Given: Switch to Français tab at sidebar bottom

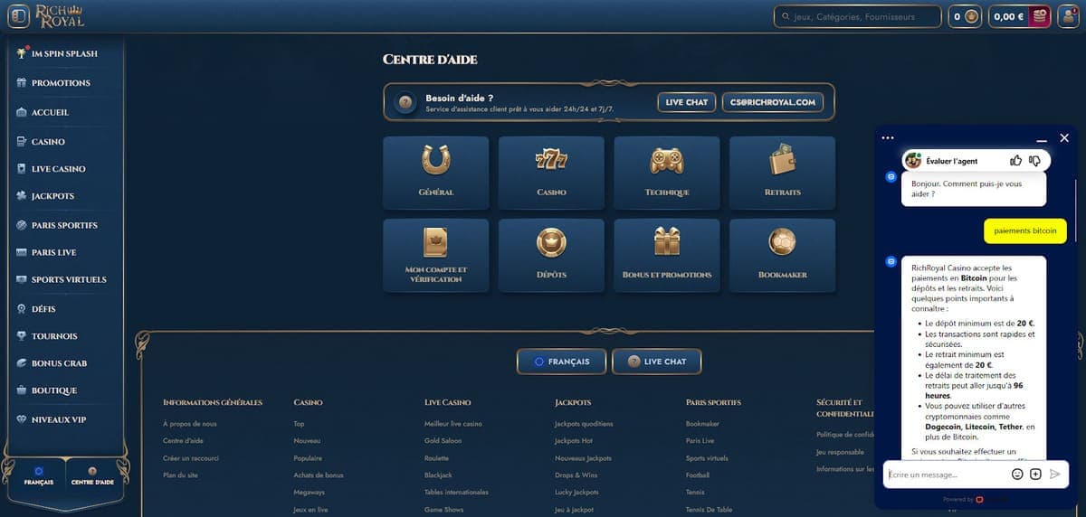Looking at the screenshot, I should (x=38, y=476).
